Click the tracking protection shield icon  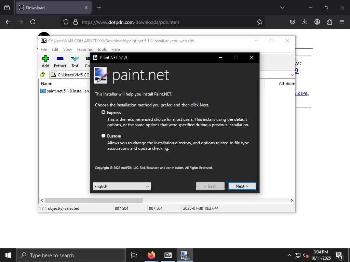[66, 22]
